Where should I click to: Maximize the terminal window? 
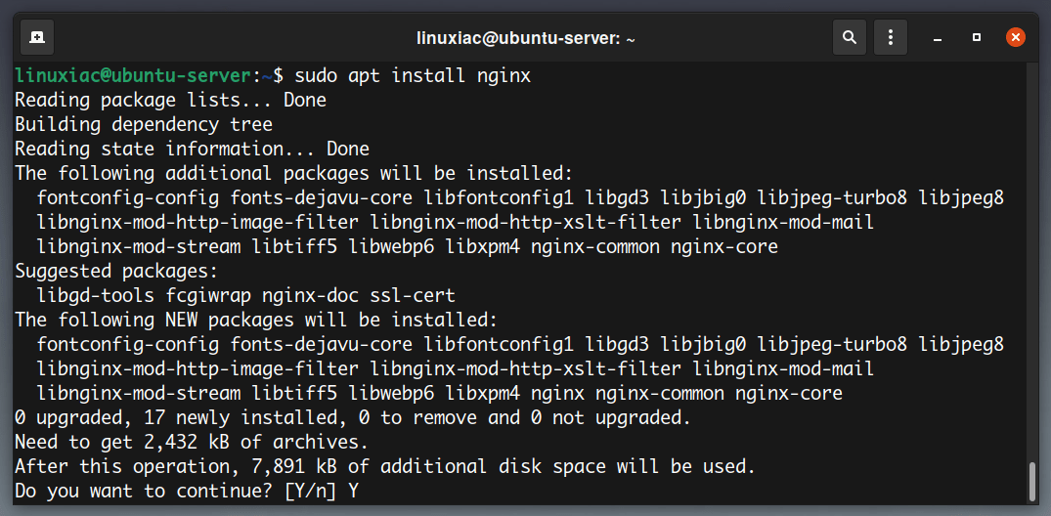point(977,37)
